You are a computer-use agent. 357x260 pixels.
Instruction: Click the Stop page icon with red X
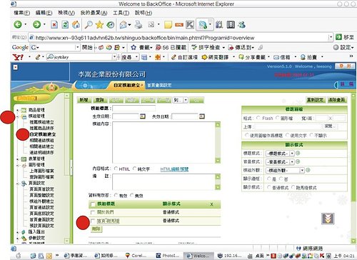point(54,24)
